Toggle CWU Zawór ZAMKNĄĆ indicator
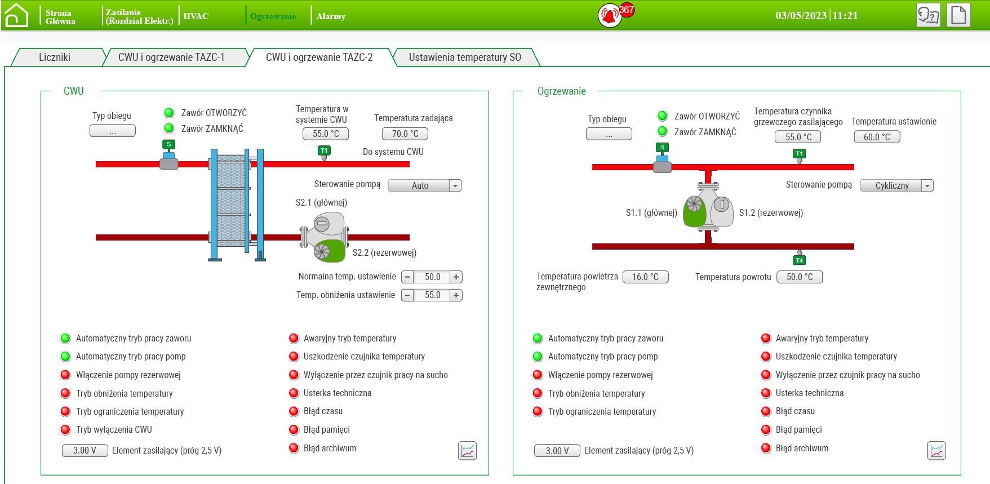 (169, 128)
